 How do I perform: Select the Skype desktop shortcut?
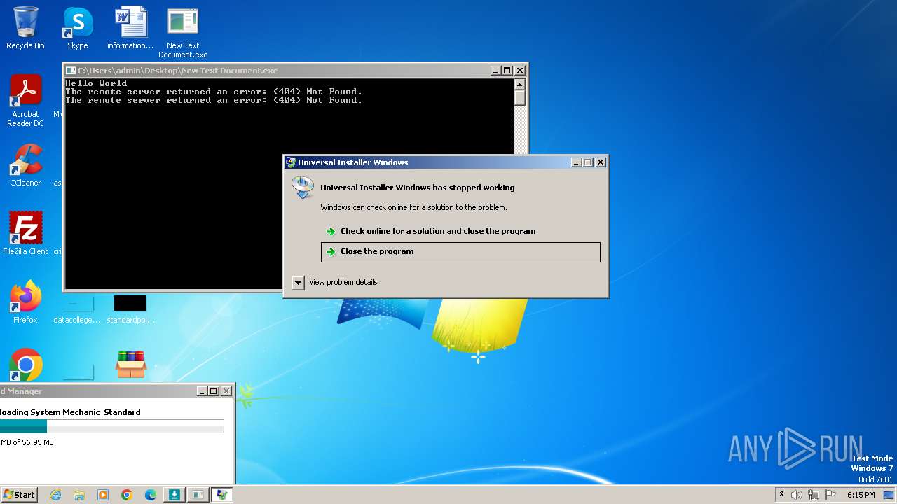(77, 28)
